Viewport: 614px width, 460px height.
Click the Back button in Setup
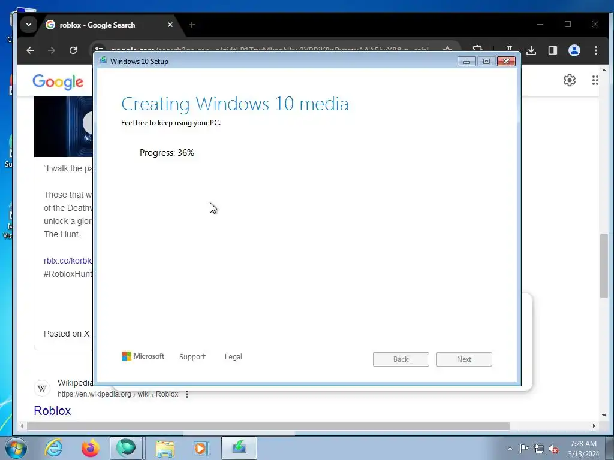pyautogui.click(x=401, y=359)
